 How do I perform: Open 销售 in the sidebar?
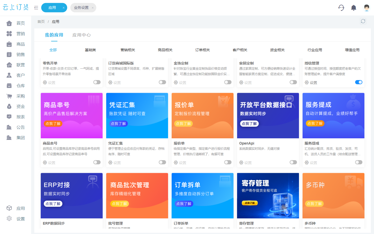[16, 55]
